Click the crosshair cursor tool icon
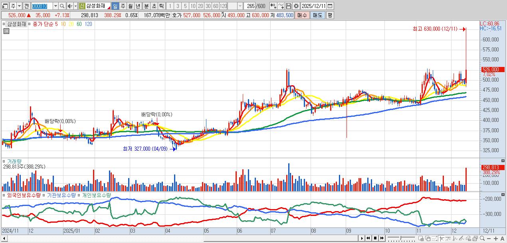 (x=442, y=238)
